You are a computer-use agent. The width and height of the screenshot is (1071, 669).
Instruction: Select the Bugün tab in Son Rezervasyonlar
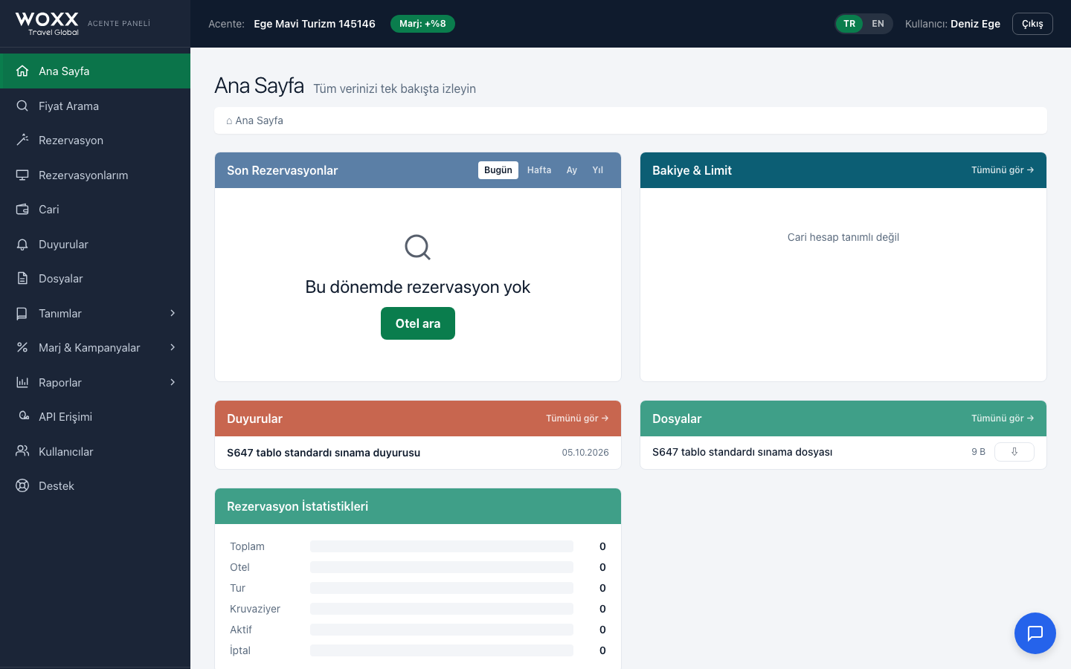[498, 170]
